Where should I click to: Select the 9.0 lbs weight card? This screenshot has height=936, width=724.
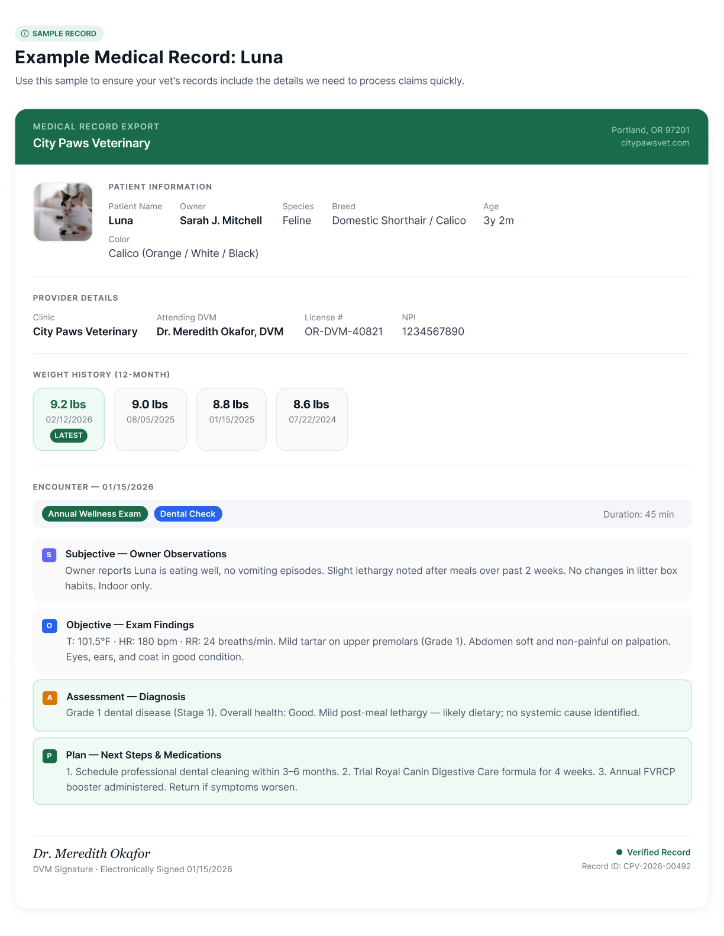point(150,420)
